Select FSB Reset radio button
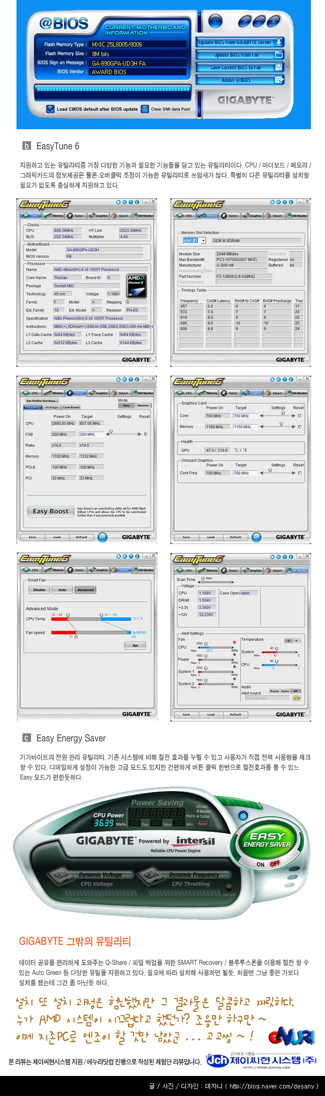325x1096 pixels. point(145,434)
